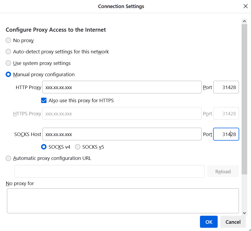Click the No proxy for text area
This screenshot has width=251, height=231.
[123, 201]
